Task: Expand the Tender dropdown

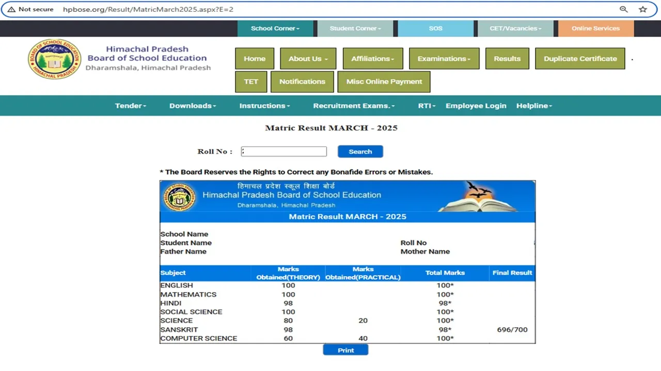Action: coord(131,106)
